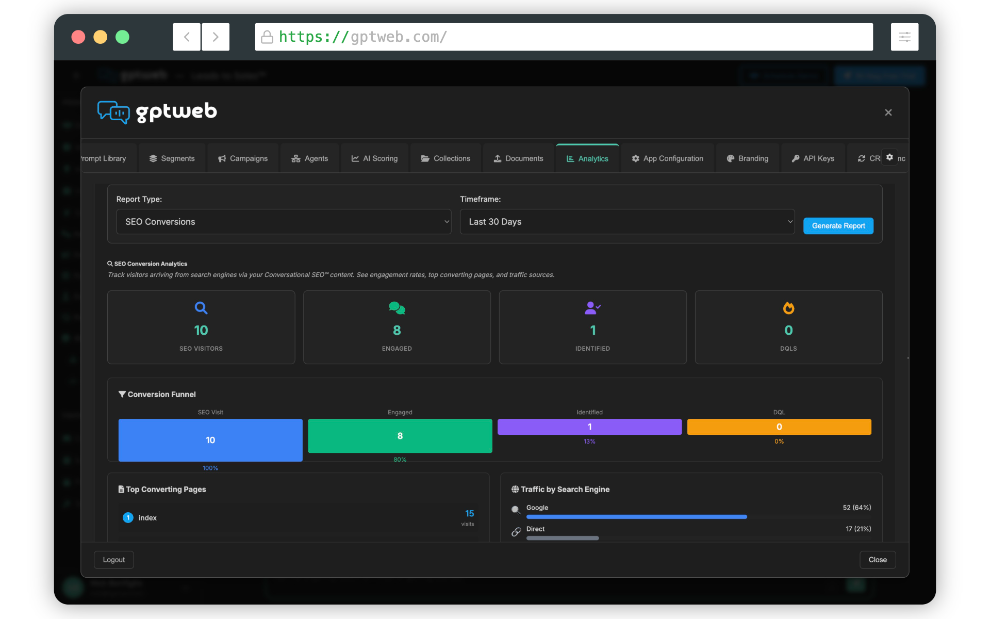Click the browser URL address field
This screenshot has width=990, height=619.
[x=564, y=37]
